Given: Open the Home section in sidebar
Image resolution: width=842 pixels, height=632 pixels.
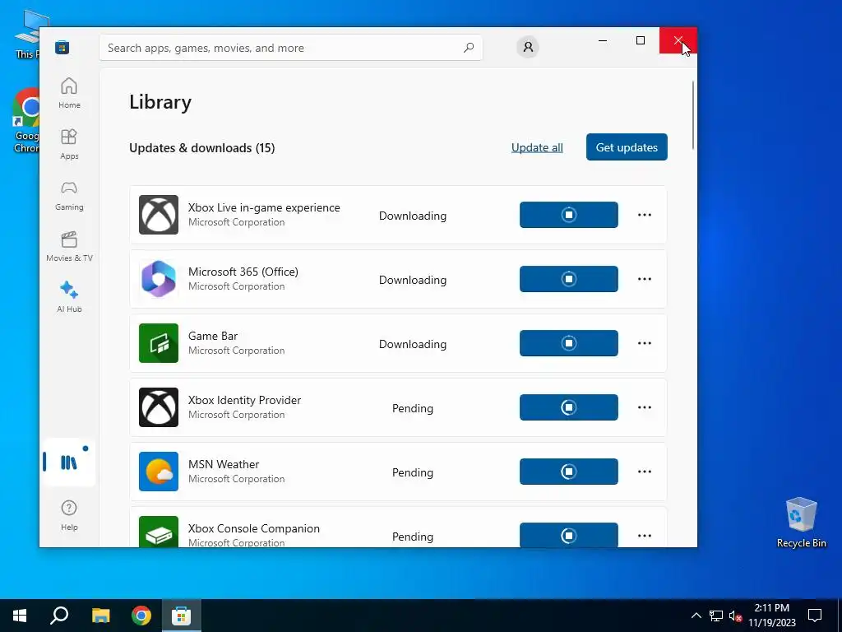Looking at the screenshot, I should (69, 93).
